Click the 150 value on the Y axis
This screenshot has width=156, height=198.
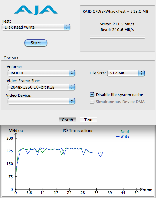10,164
